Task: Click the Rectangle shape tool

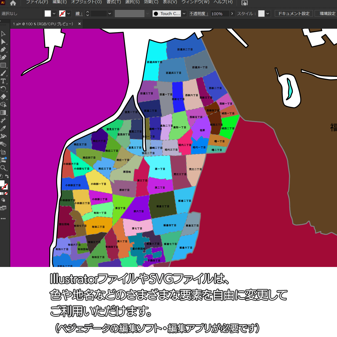Action: 3,65
